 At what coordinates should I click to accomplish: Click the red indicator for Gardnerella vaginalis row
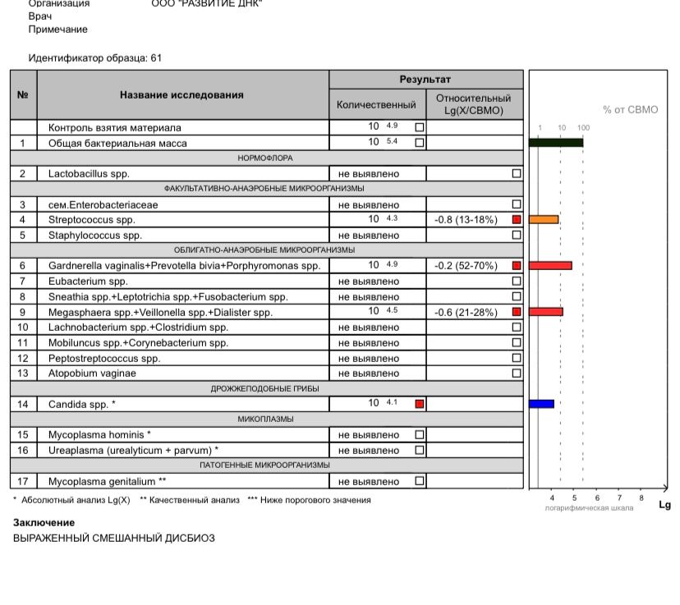517,266
